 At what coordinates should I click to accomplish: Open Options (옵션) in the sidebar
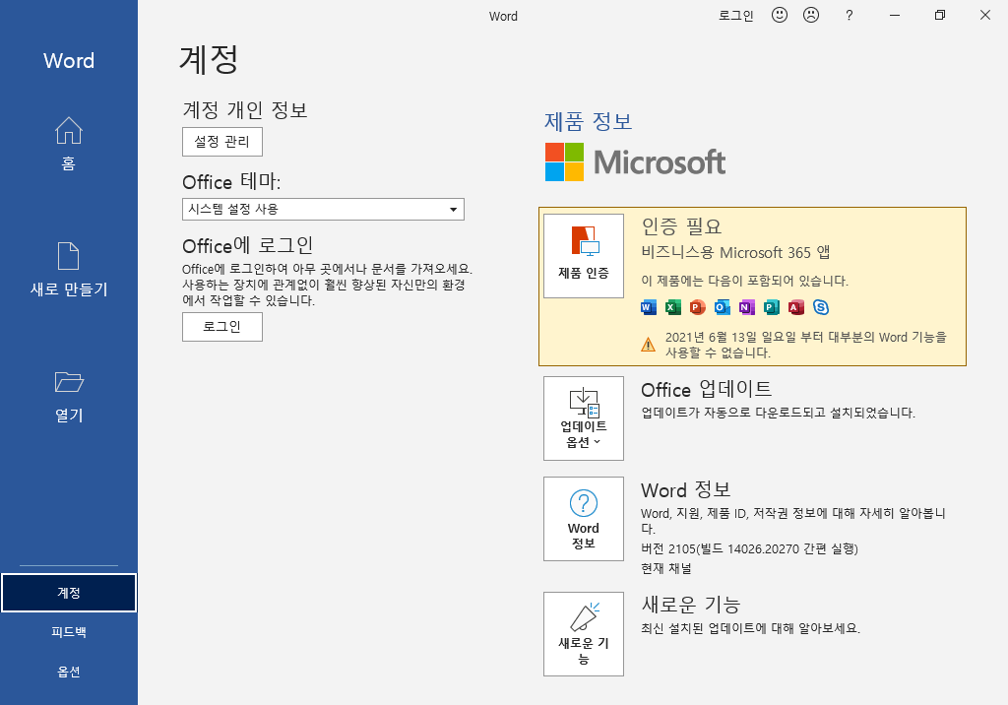click(x=69, y=672)
